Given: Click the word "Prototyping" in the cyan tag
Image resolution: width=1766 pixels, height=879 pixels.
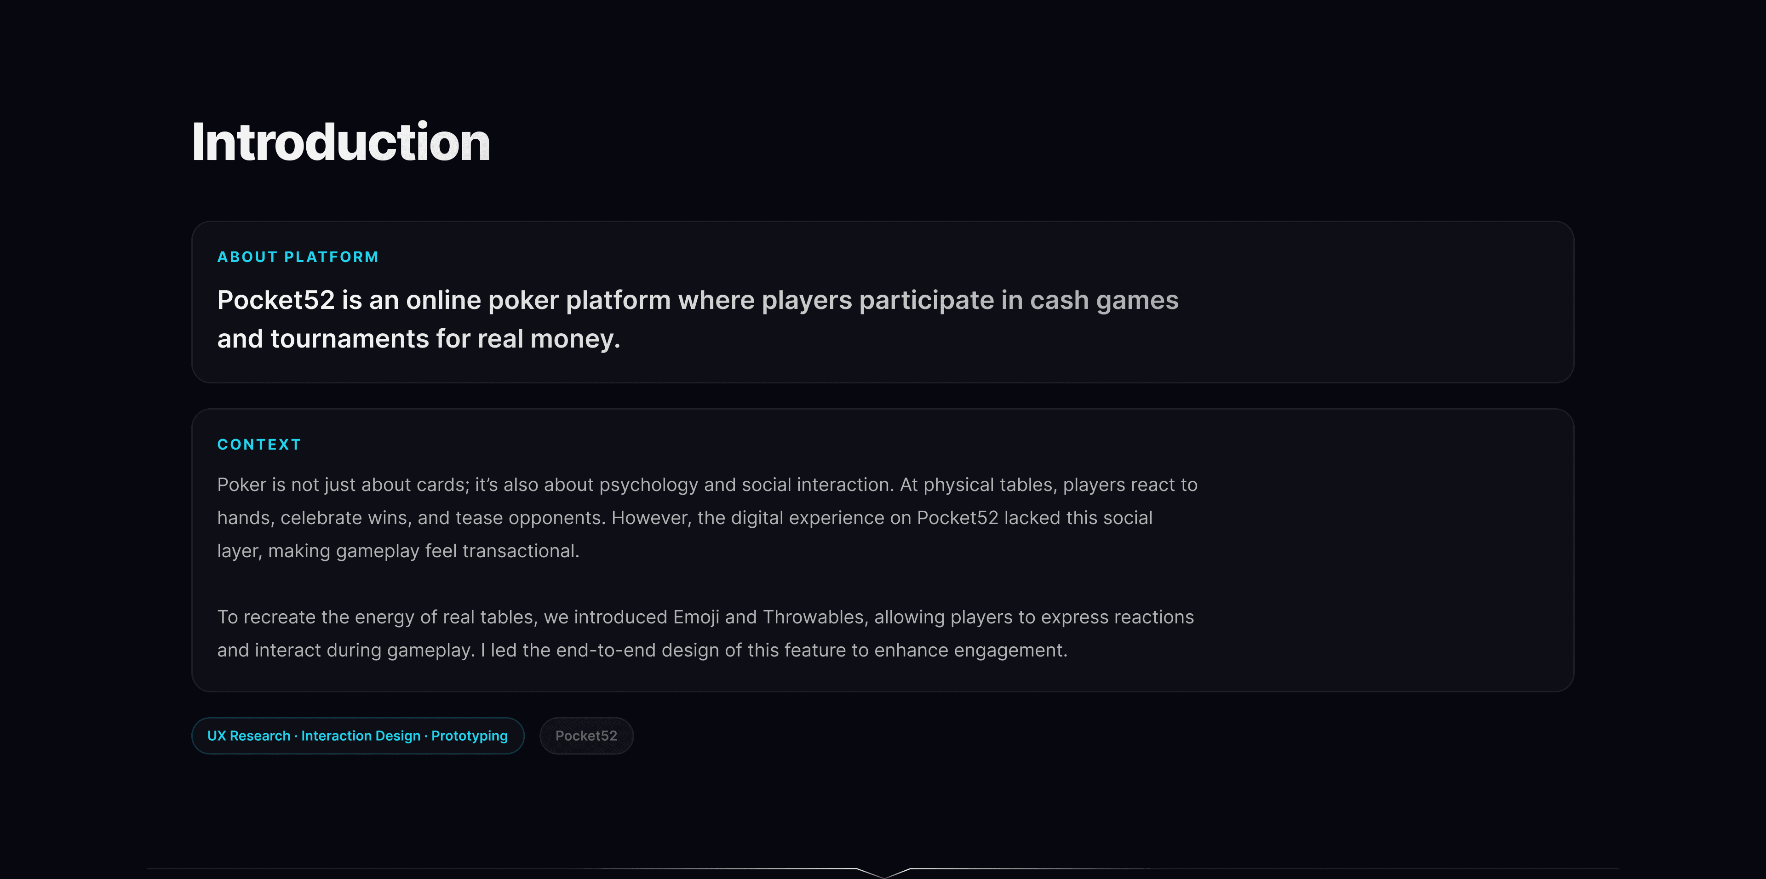Looking at the screenshot, I should pyautogui.click(x=470, y=736).
